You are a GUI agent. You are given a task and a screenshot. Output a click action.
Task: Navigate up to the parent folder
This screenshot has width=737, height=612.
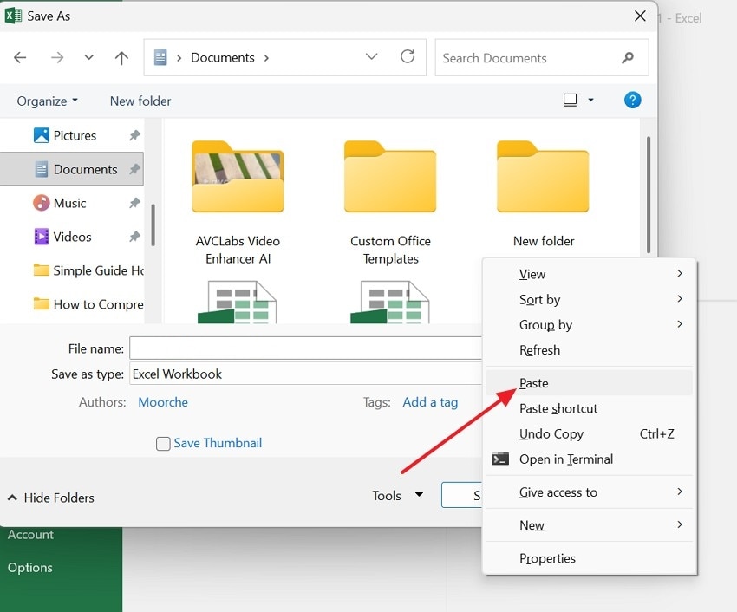click(121, 57)
